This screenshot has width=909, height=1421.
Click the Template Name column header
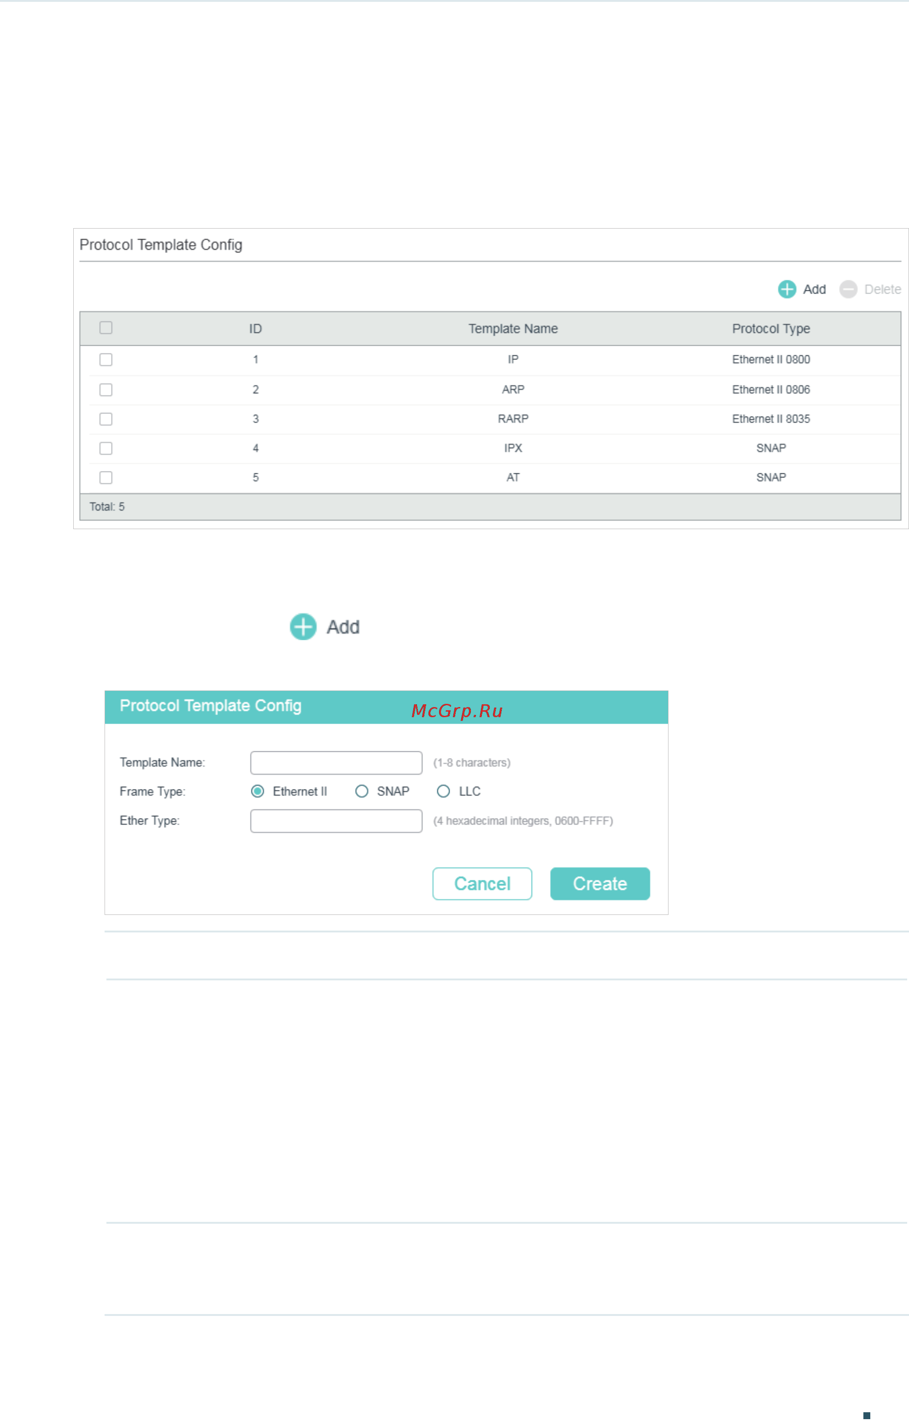[x=514, y=329]
